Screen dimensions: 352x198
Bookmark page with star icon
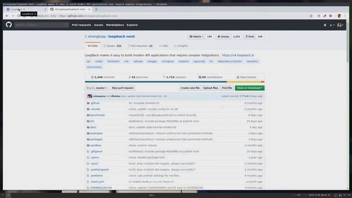click(311, 16)
